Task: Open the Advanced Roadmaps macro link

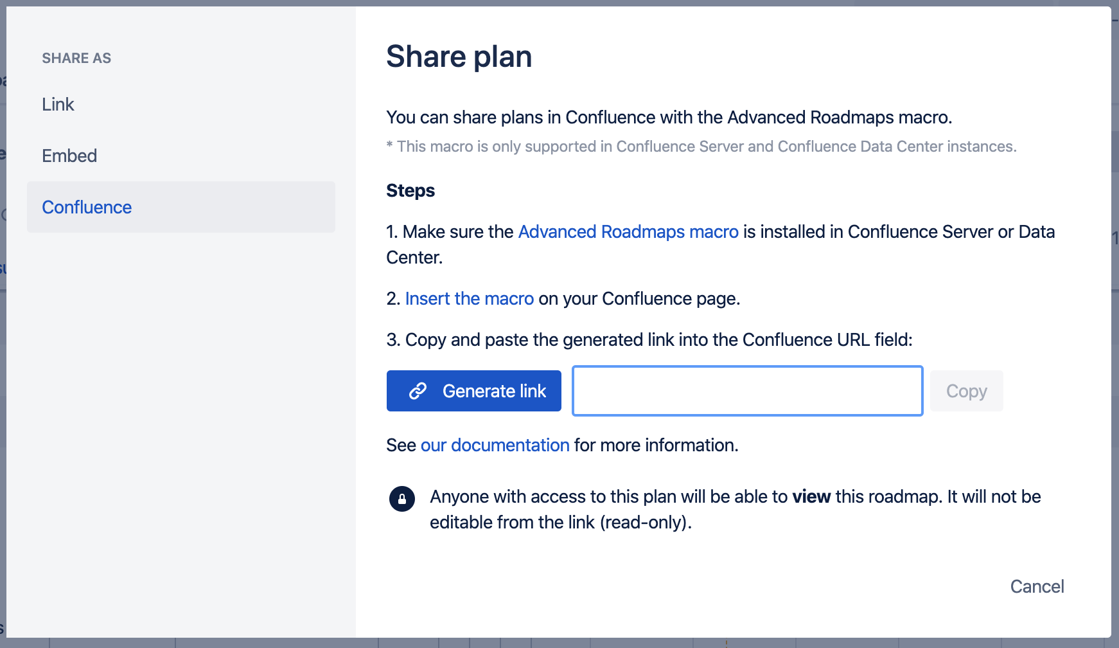Action: pyautogui.click(x=628, y=231)
